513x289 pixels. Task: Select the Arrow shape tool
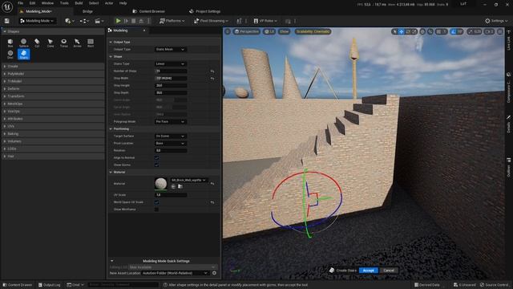pyautogui.click(x=77, y=43)
